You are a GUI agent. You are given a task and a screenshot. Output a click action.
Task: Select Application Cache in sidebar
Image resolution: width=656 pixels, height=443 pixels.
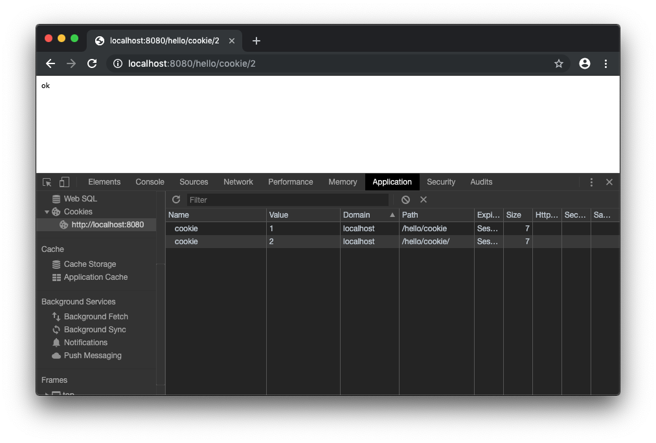click(96, 277)
